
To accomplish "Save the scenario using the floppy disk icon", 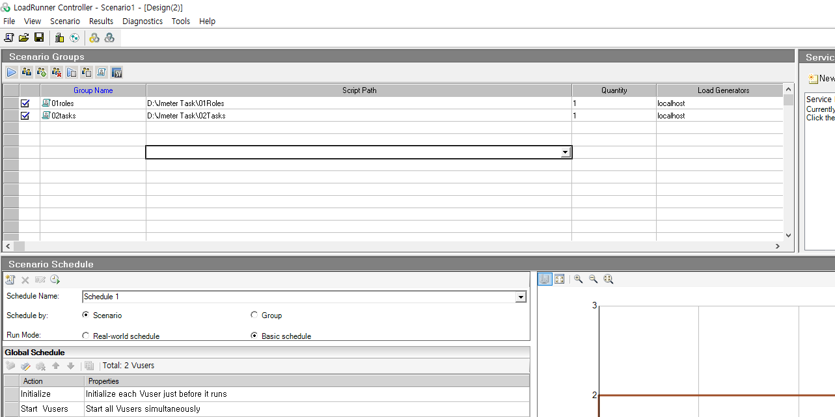I will point(39,38).
